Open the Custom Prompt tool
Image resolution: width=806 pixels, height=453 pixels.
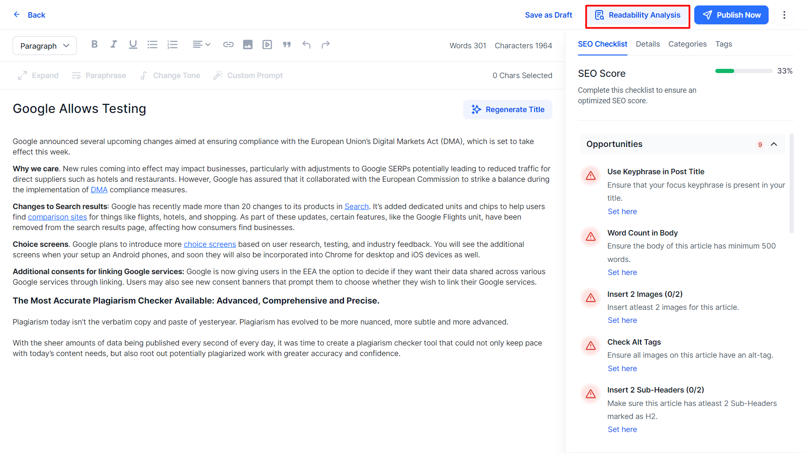(248, 76)
